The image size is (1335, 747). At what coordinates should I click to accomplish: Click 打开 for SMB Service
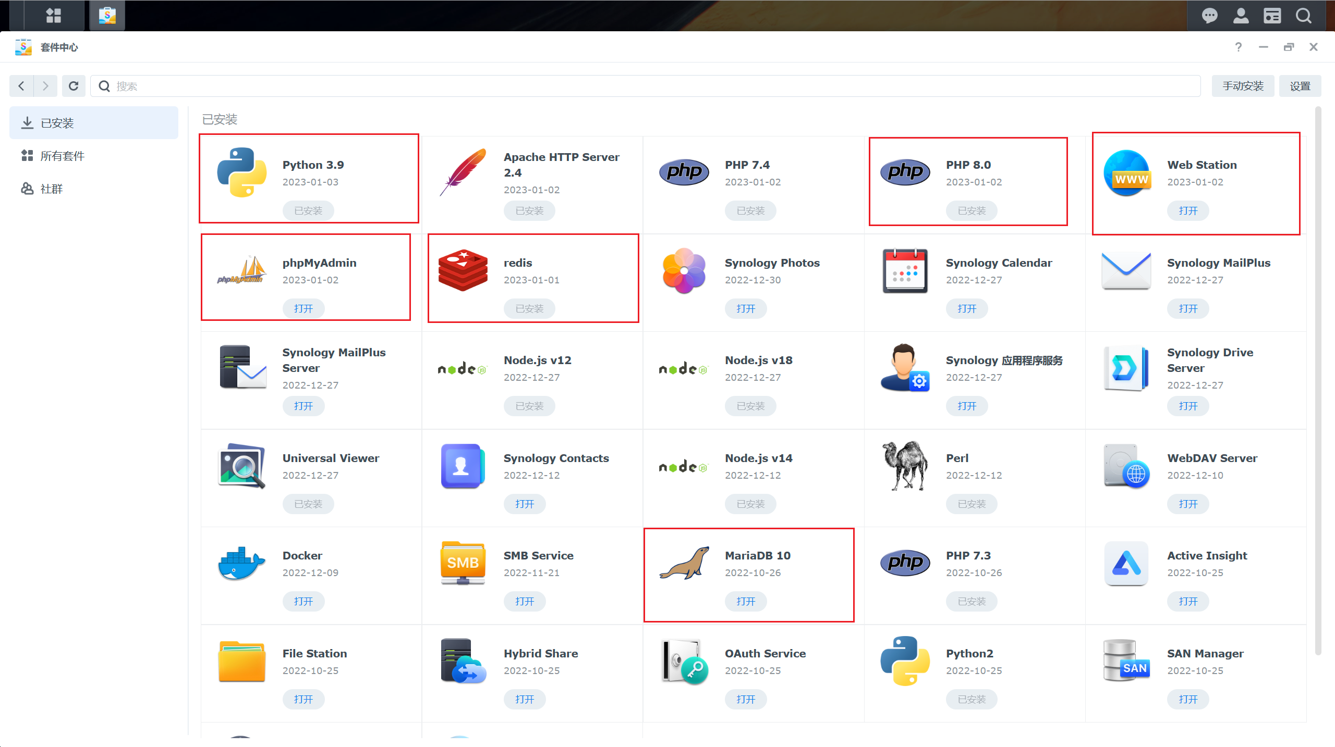[x=525, y=601]
